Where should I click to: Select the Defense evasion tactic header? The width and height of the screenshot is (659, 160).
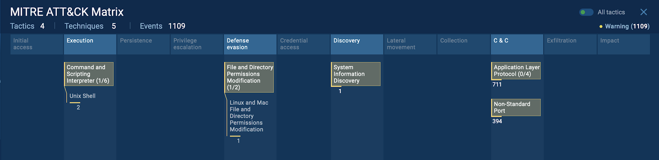pos(250,44)
